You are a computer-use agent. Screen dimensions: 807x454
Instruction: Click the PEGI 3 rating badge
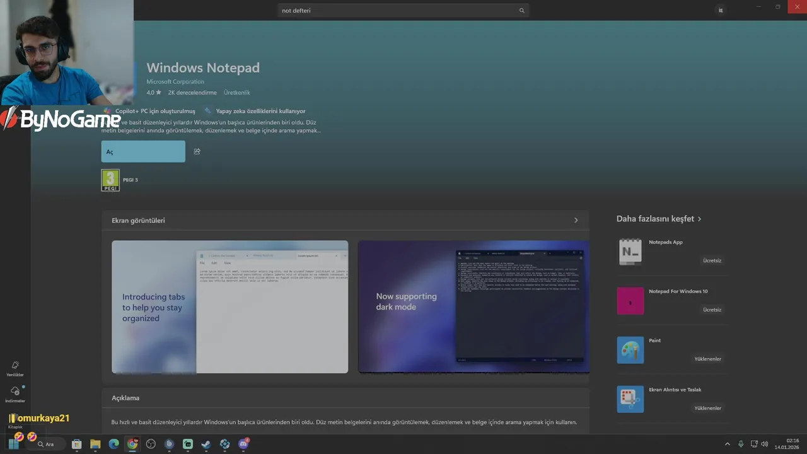110,180
